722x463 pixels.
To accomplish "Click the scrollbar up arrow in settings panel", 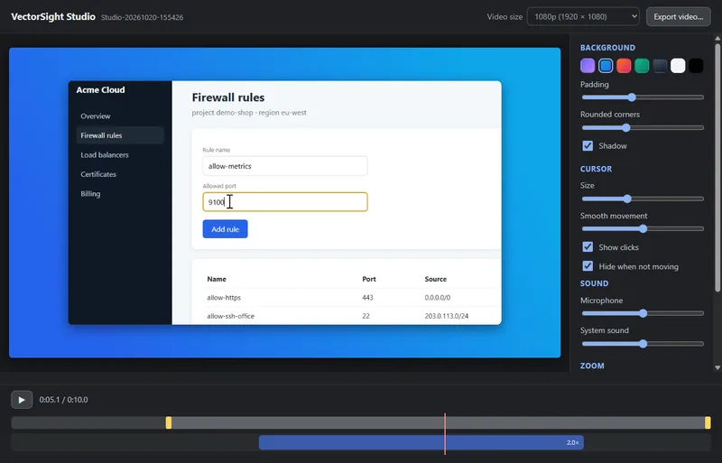I will click(x=717, y=38).
